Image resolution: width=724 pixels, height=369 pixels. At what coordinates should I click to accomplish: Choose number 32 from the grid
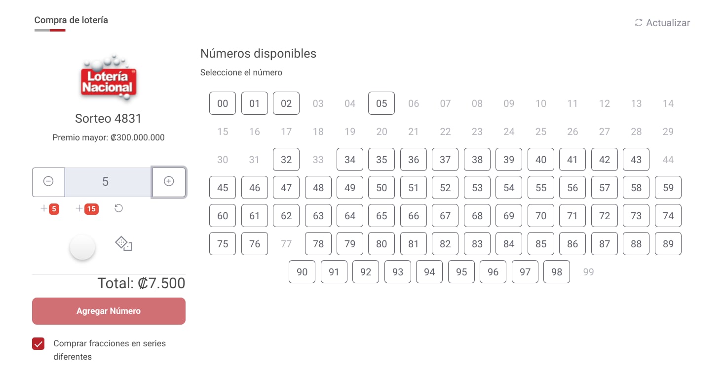[286, 160]
